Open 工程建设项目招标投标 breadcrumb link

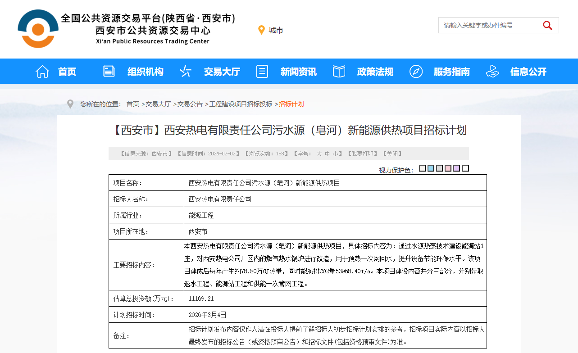(x=241, y=104)
